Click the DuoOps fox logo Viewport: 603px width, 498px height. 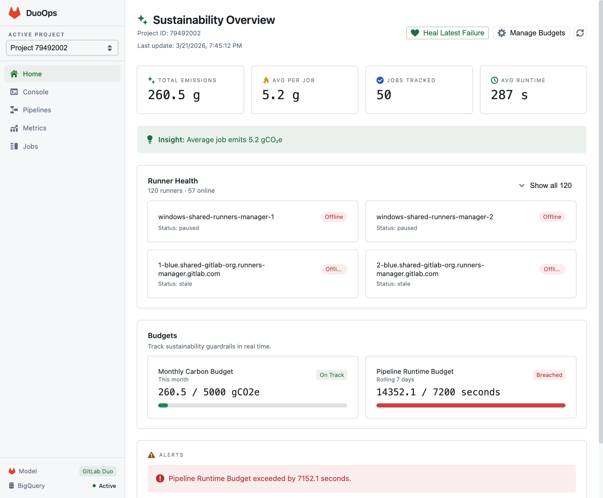point(15,13)
